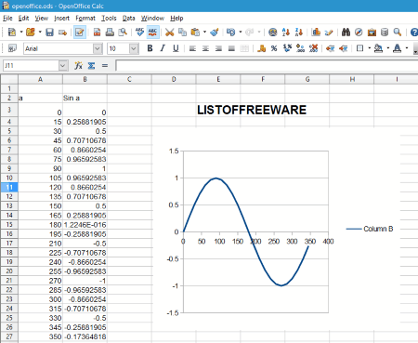Send document as e-mail icon
The image size is (418, 343).
(x=62, y=32)
